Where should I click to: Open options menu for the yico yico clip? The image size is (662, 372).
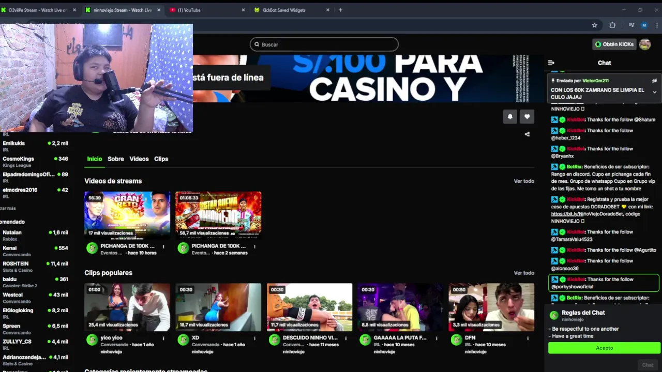pos(163,338)
